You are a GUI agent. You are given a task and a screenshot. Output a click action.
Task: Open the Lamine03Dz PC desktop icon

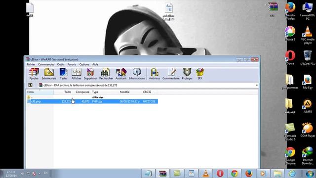pos(307,11)
